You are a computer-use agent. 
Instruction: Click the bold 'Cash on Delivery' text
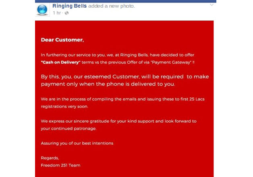coord(60,62)
